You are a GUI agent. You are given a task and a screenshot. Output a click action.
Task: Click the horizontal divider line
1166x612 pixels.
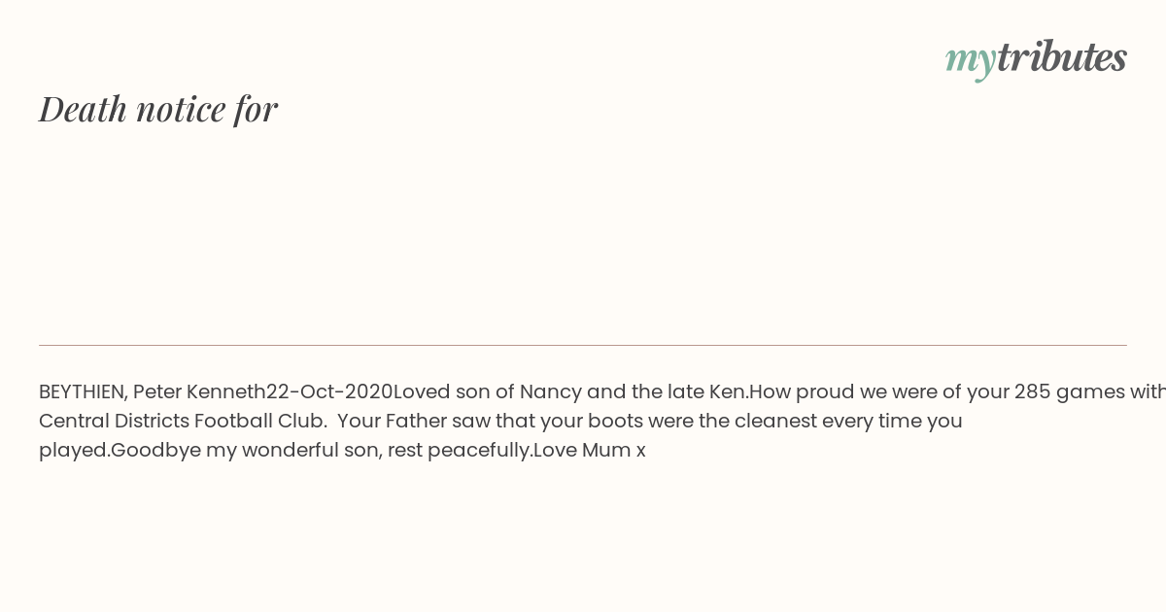coord(583,345)
